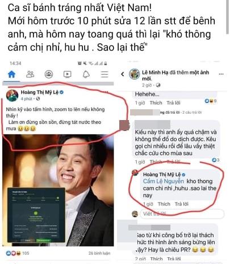View the 105 reactions on the post
230x264 pixels.
[18, 253]
